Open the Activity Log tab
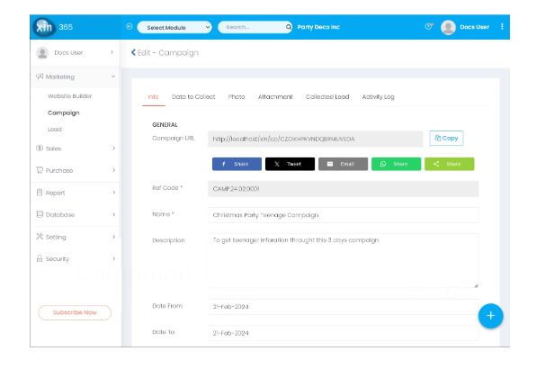 (x=378, y=96)
